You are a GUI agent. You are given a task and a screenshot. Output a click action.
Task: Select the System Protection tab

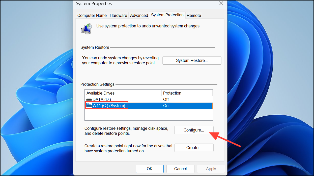pos(167,15)
